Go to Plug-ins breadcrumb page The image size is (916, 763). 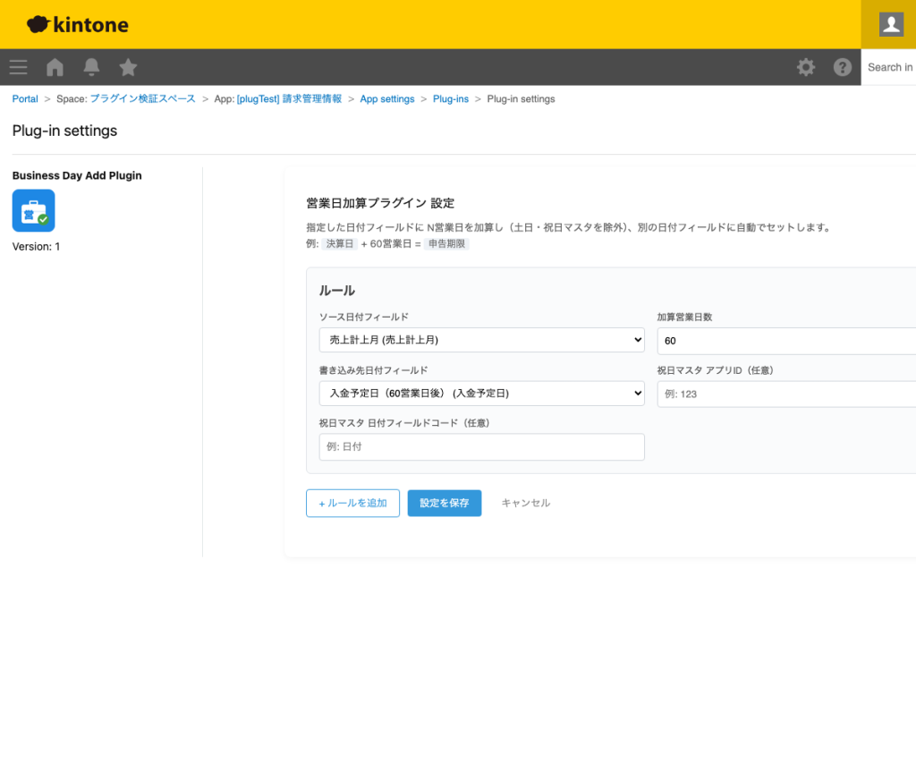450,98
